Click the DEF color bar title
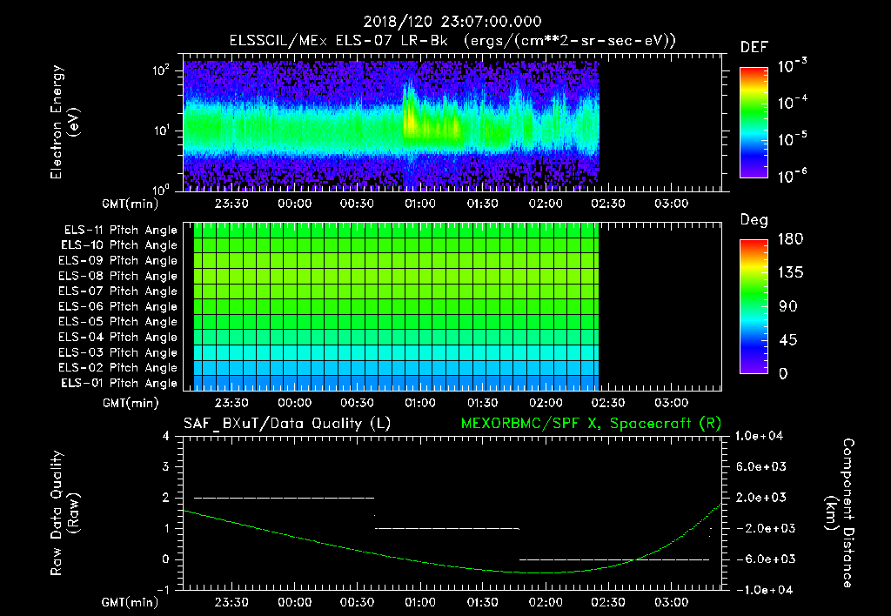 [754, 48]
